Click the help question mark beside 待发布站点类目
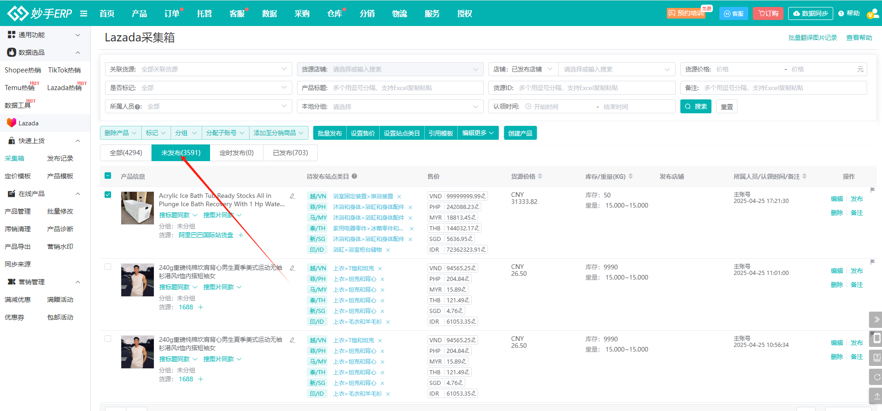Image resolution: width=882 pixels, height=411 pixels. 355,176
